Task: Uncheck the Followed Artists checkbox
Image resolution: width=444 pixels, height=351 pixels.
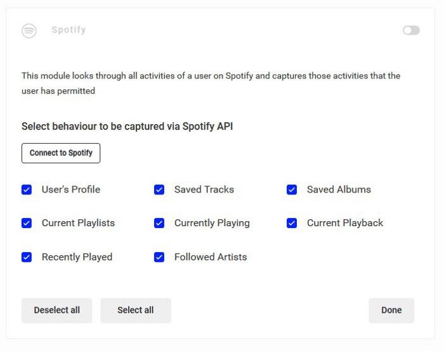Action: [159, 257]
